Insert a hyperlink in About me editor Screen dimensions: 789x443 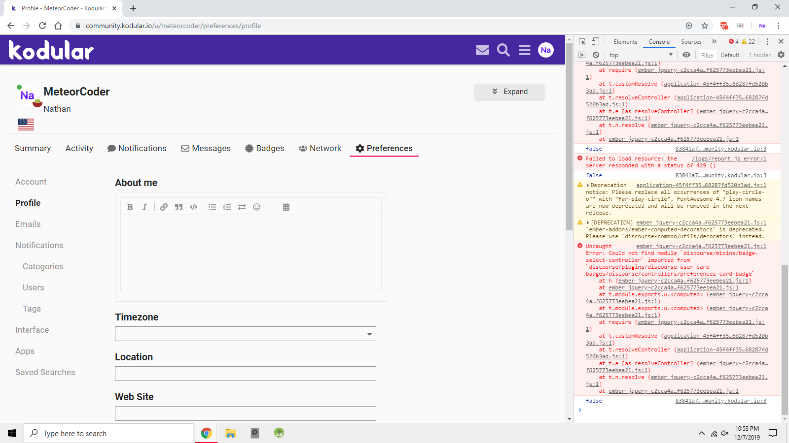point(164,207)
